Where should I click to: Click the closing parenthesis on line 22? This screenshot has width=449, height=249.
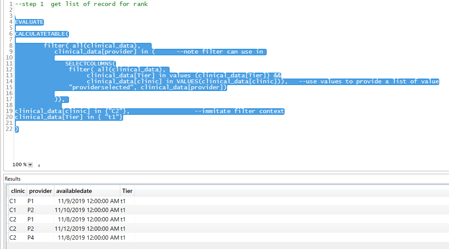(x=17, y=129)
